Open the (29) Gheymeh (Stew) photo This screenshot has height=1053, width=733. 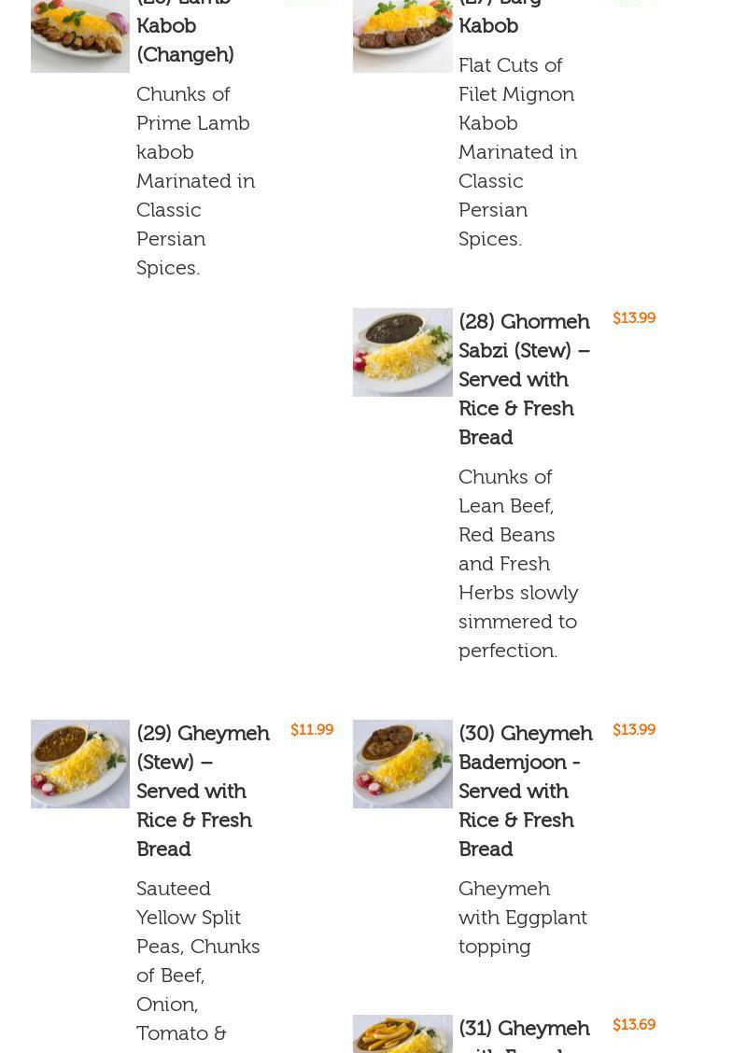pyautogui.click(x=80, y=764)
